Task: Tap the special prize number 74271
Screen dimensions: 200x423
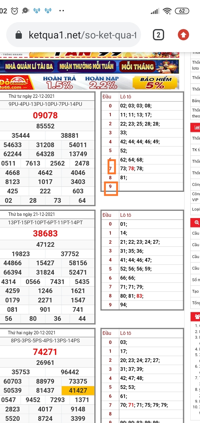Action: [x=46, y=352]
